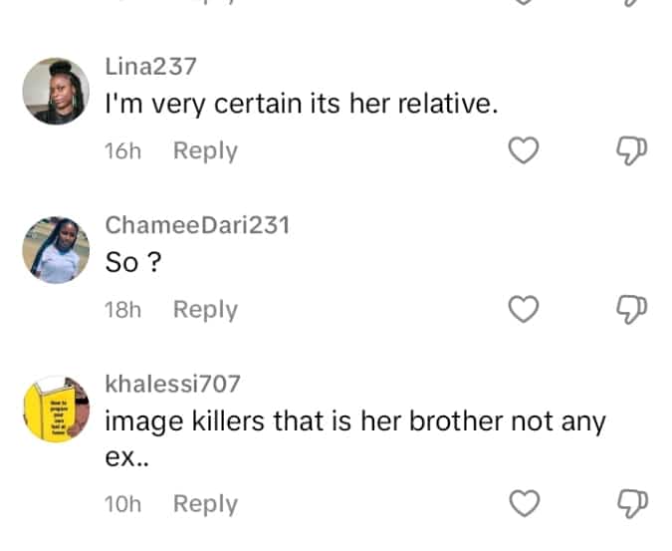Image resolution: width=672 pixels, height=551 pixels.
Task: Select the "I'm very certain its her relative." comment
Action: 301,104
